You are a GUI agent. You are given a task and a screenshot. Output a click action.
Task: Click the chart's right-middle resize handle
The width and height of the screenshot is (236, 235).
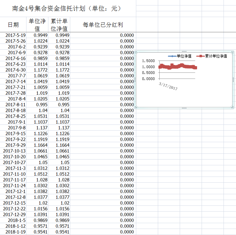tap(233, 80)
